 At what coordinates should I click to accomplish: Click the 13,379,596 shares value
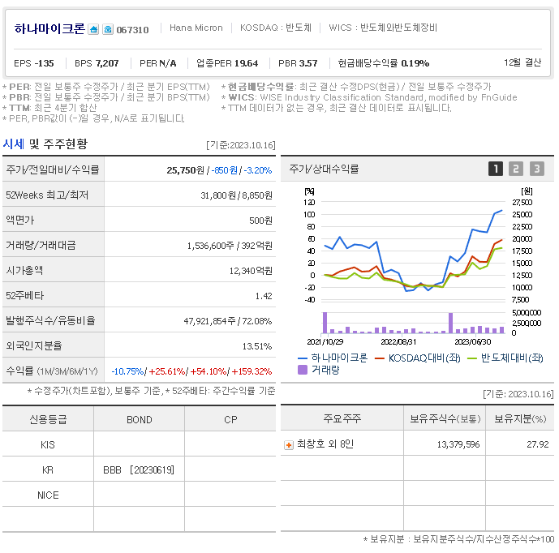coord(458,444)
